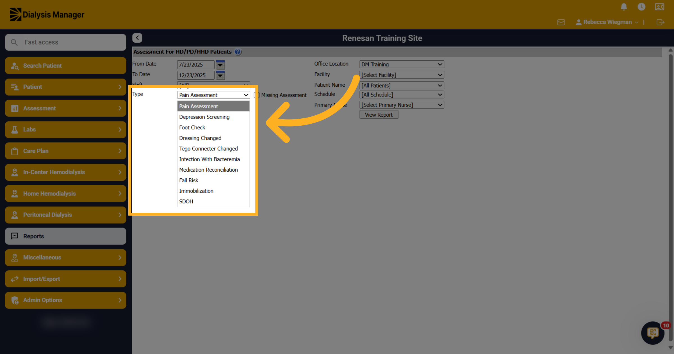The height and width of the screenshot is (354, 674).
Task: Select Tego Connecter Changed option
Action: click(213, 149)
